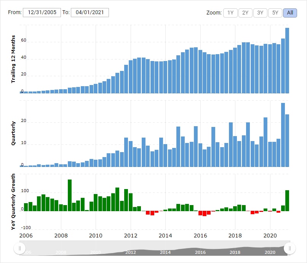Click 2016 in the bottom navigator strip
The height and width of the screenshot is (263, 307).
pos(200,252)
